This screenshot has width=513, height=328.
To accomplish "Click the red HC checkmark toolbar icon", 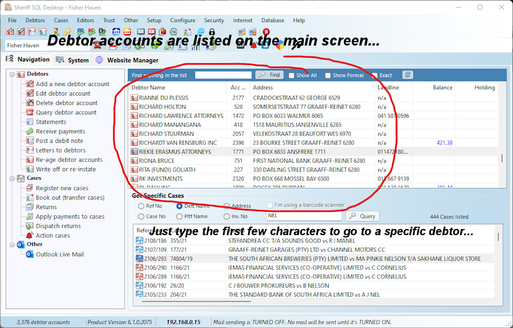I will (x=92, y=32).
